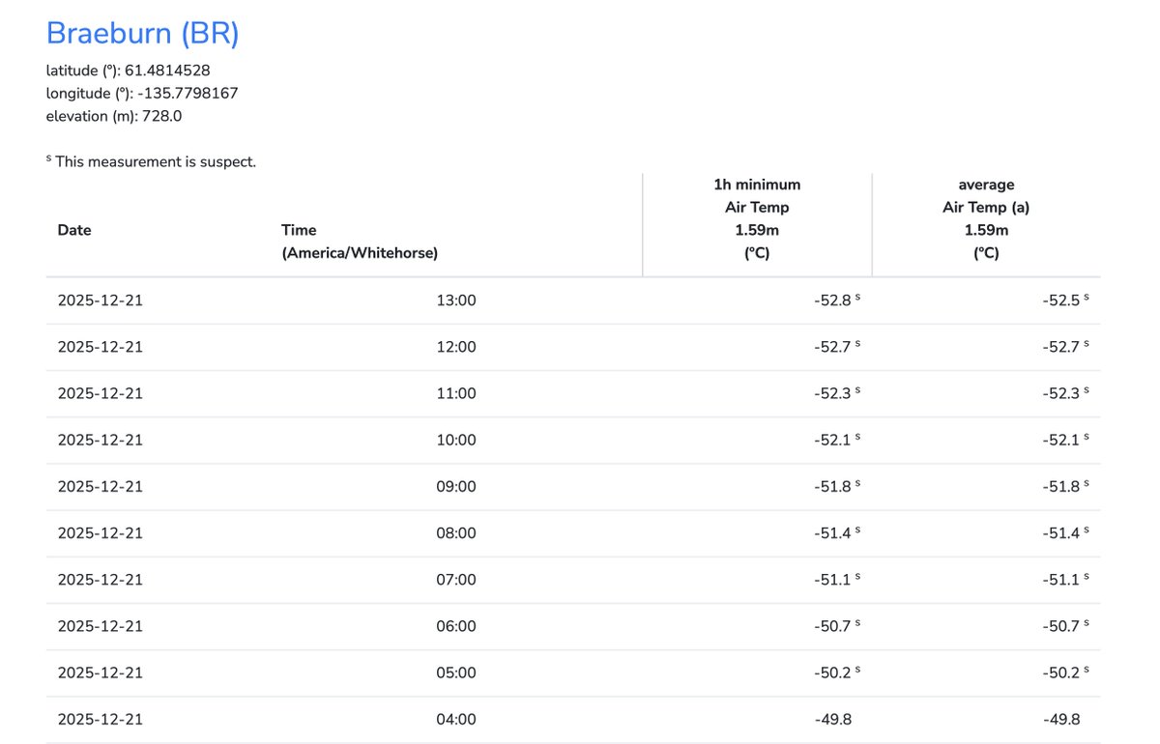The width and height of the screenshot is (1160, 744).
Task: Click the average Air Temp (a) column header
Action: 986,218
